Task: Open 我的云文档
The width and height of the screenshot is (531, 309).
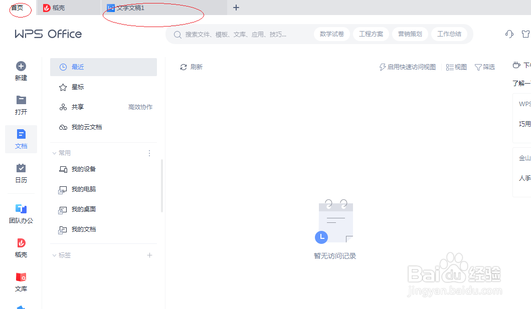Action: coord(103,127)
